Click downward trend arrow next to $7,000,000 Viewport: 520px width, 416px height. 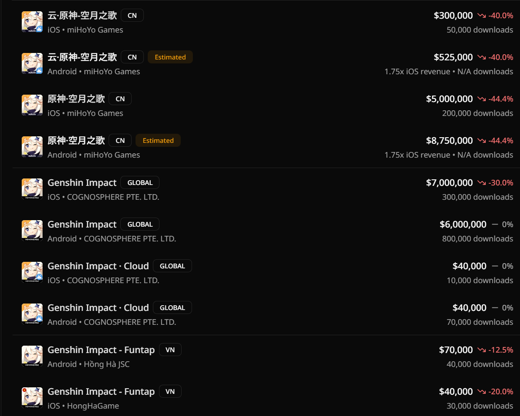(x=481, y=183)
